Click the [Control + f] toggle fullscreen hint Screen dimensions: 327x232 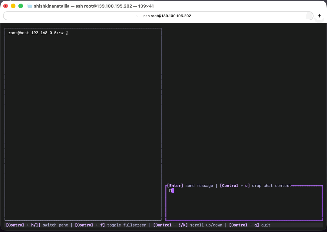111,225
